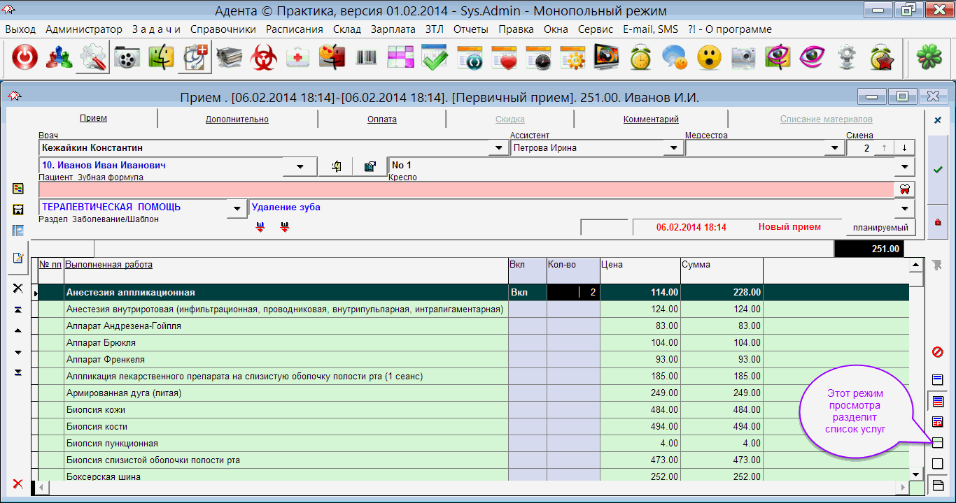Select the 'Биопсия кости' service row

(x=280, y=427)
